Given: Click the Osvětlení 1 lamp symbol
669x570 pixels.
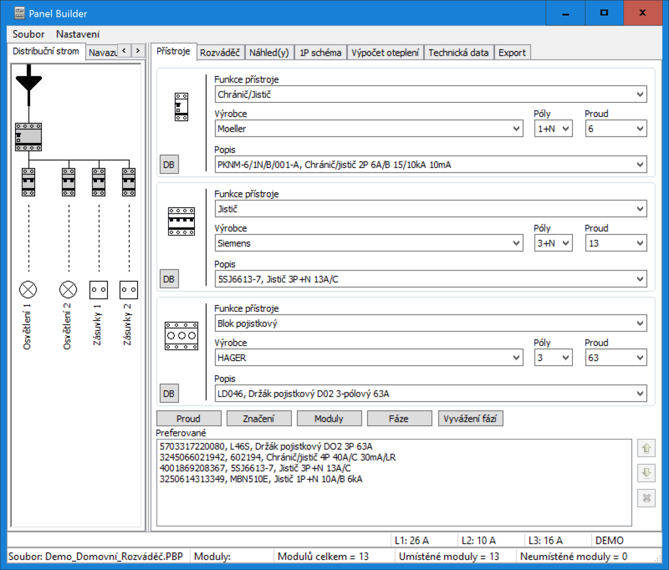Looking at the screenshot, I should tap(28, 289).
